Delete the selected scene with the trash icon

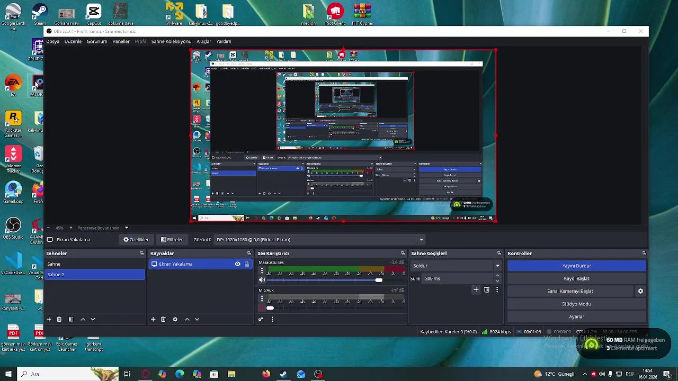(x=59, y=319)
